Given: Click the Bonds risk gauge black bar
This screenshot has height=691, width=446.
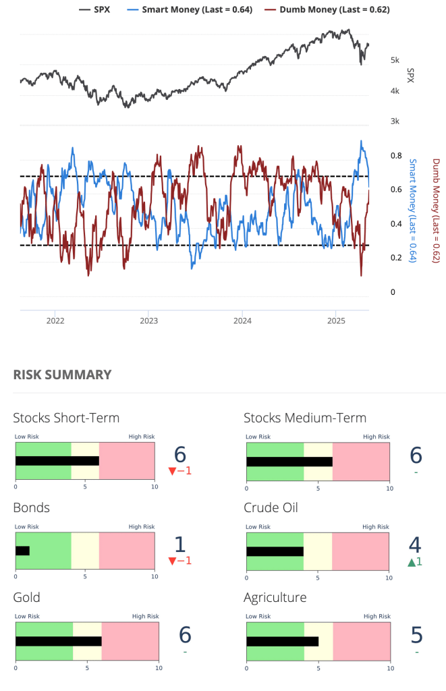Looking at the screenshot, I should point(22,551).
